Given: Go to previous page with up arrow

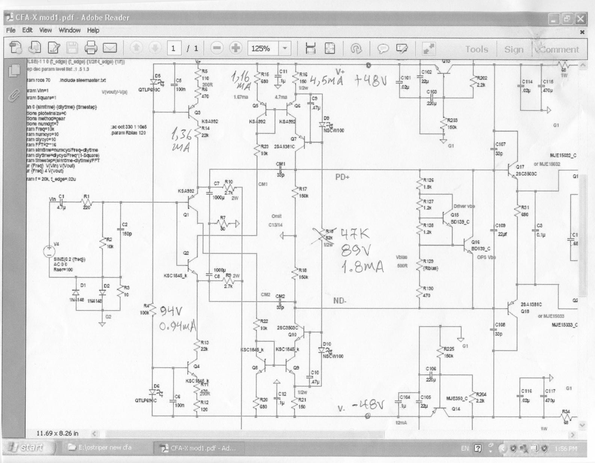Looking at the screenshot, I should coord(136,48).
